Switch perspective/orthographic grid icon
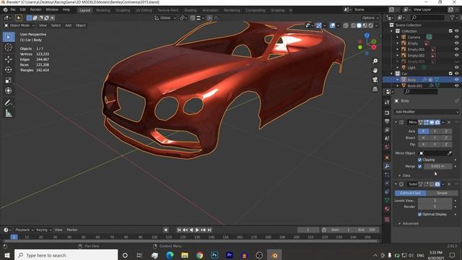Viewport: 462px width, 260px height. (x=375, y=89)
